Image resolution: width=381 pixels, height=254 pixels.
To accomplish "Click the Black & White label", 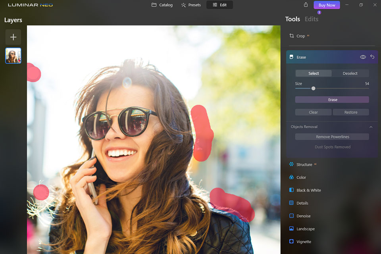I will (x=309, y=190).
